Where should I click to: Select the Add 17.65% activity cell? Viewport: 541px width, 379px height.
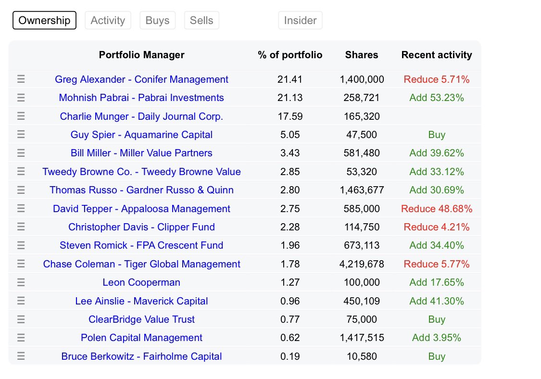(437, 282)
